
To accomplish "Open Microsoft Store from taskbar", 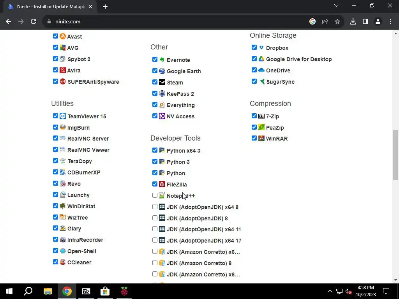I will click(105, 291).
